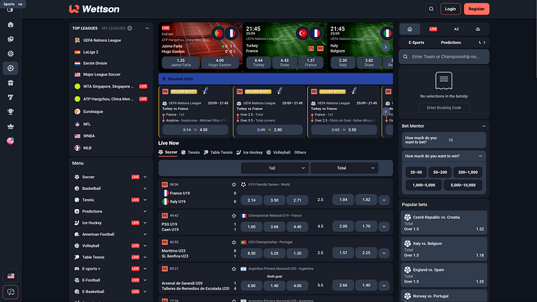Open the trophy sidebar icon

pyautogui.click(x=10, y=111)
